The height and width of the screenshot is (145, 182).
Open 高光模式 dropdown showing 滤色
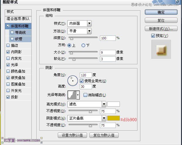tap(87, 104)
